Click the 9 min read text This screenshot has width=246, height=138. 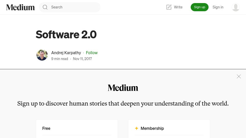point(60,59)
